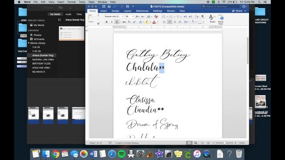The image size is (285, 160).
Task: Click the Share button in Word
Action: click(237, 11)
